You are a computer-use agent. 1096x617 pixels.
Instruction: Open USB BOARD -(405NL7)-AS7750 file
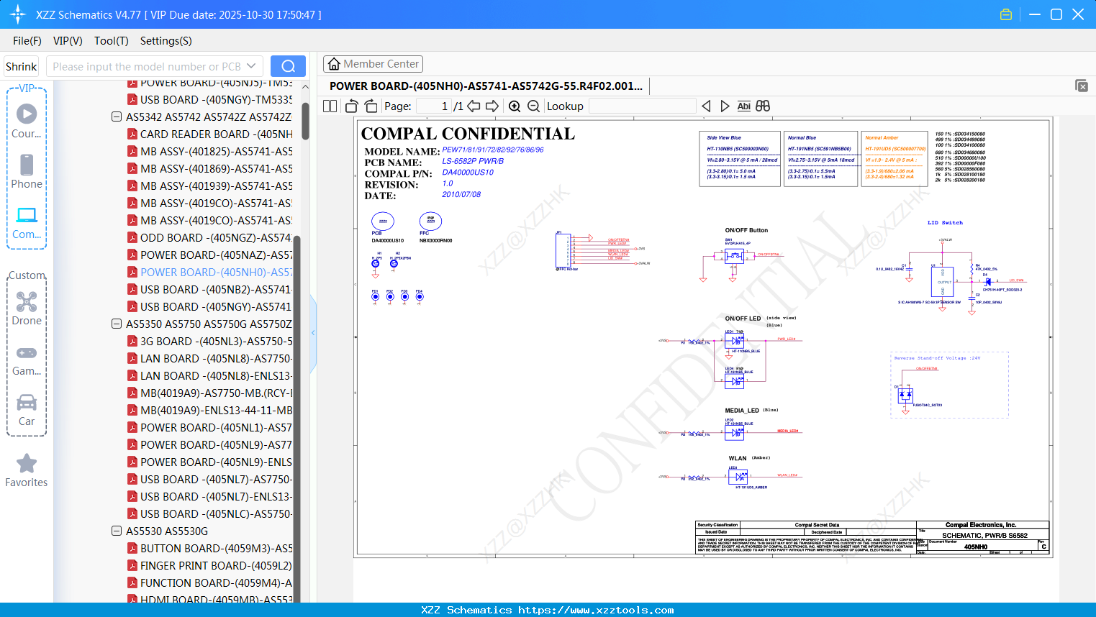pos(216,479)
